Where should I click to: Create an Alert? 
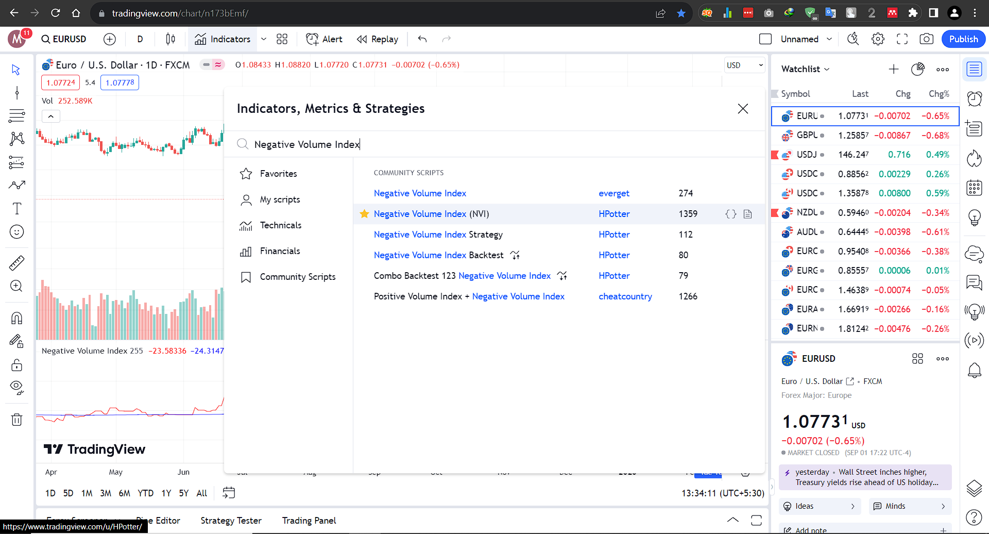pos(324,39)
